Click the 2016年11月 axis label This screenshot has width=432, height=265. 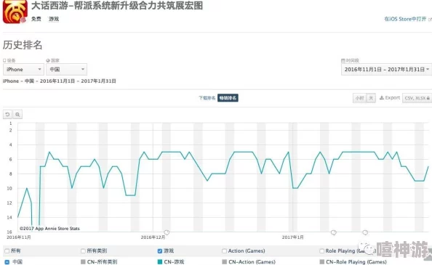pyautogui.click(x=19, y=237)
